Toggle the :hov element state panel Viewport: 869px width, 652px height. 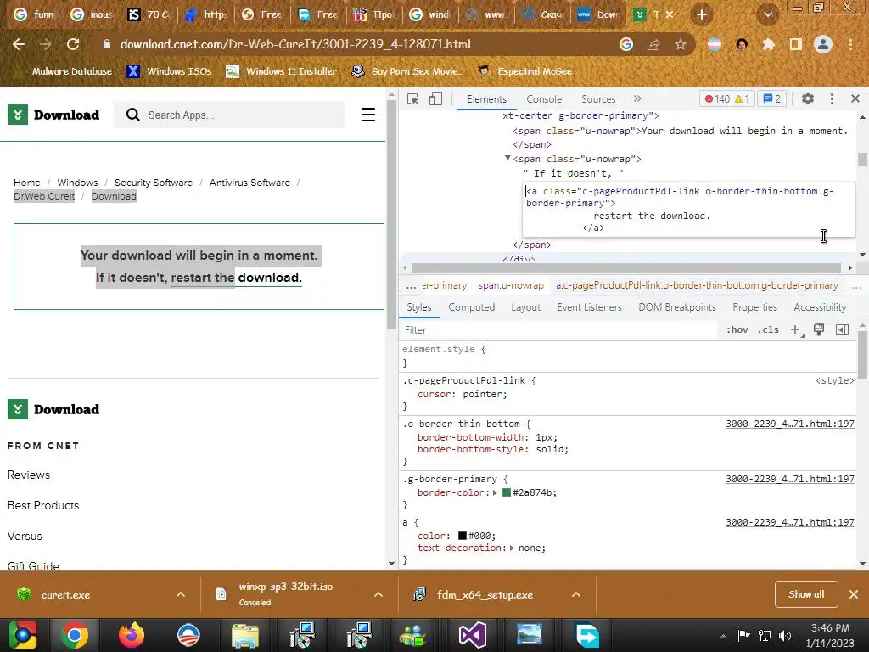737,329
